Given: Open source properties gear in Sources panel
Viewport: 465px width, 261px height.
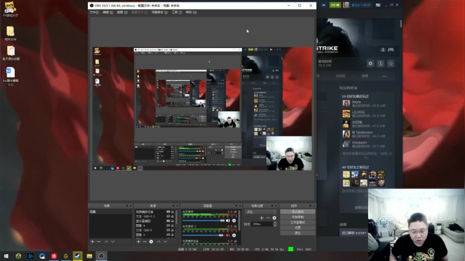Looking at the screenshot, I should 151,242.
